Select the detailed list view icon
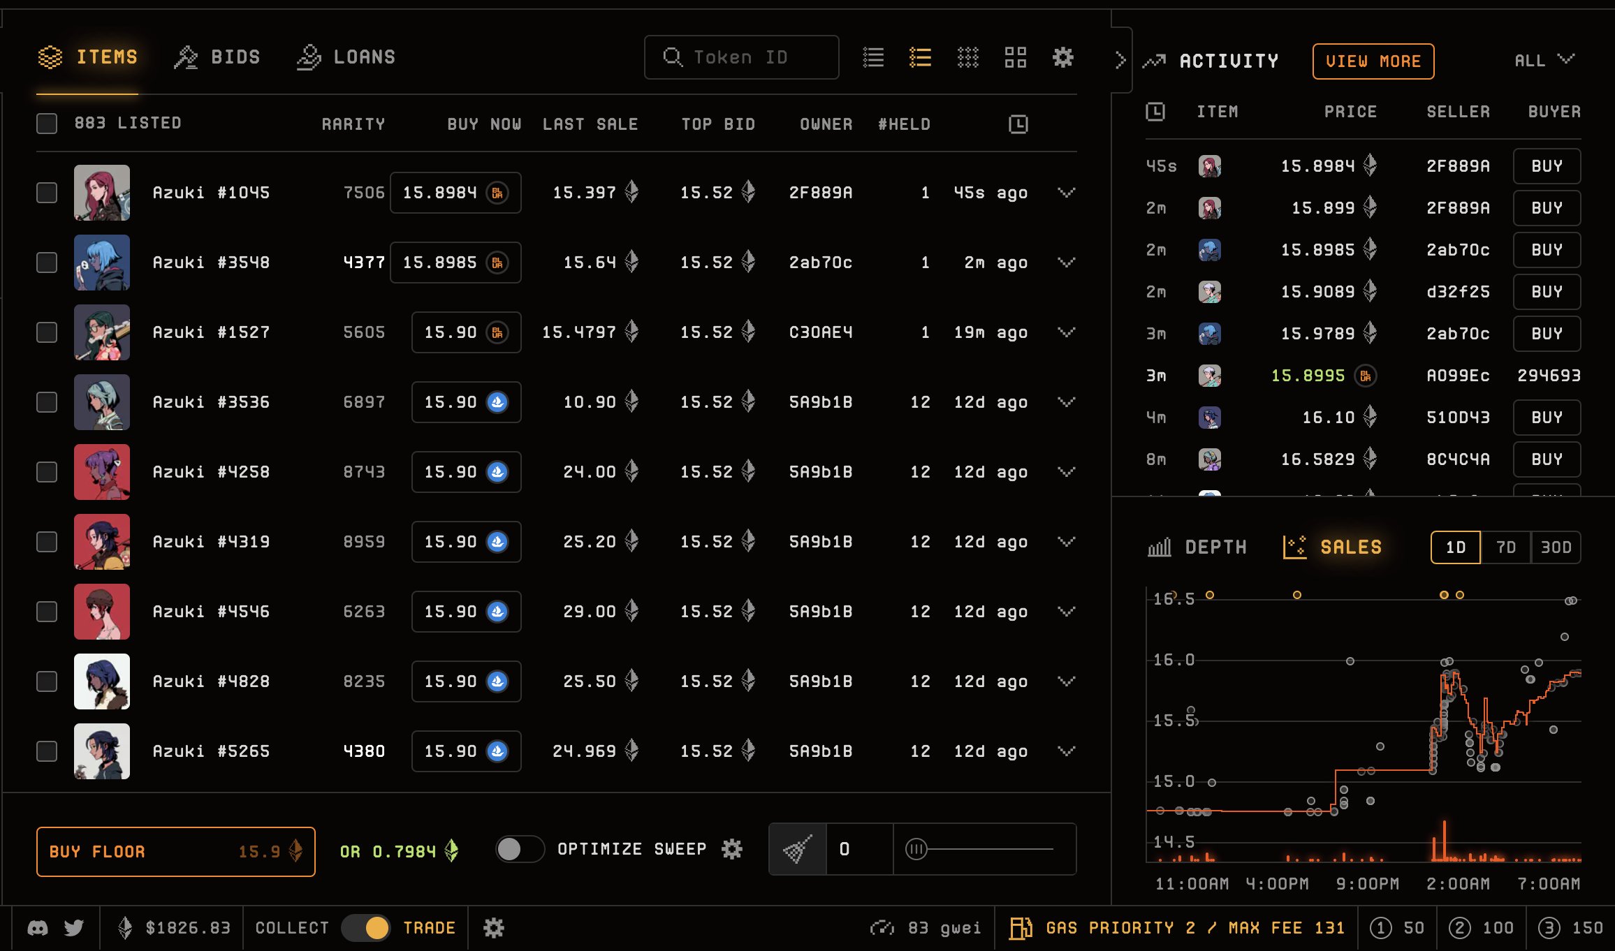1615x951 pixels. coord(921,57)
